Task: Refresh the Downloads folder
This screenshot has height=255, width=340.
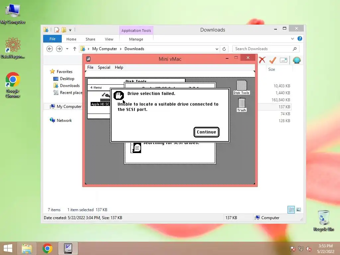Action: (224, 49)
